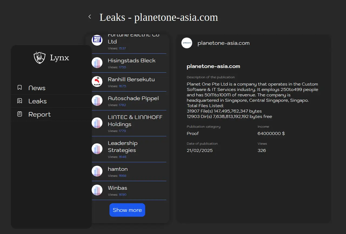This screenshot has width=346, height=234.
Task: Click the Lynx brand name text
Action: (59, 58)
